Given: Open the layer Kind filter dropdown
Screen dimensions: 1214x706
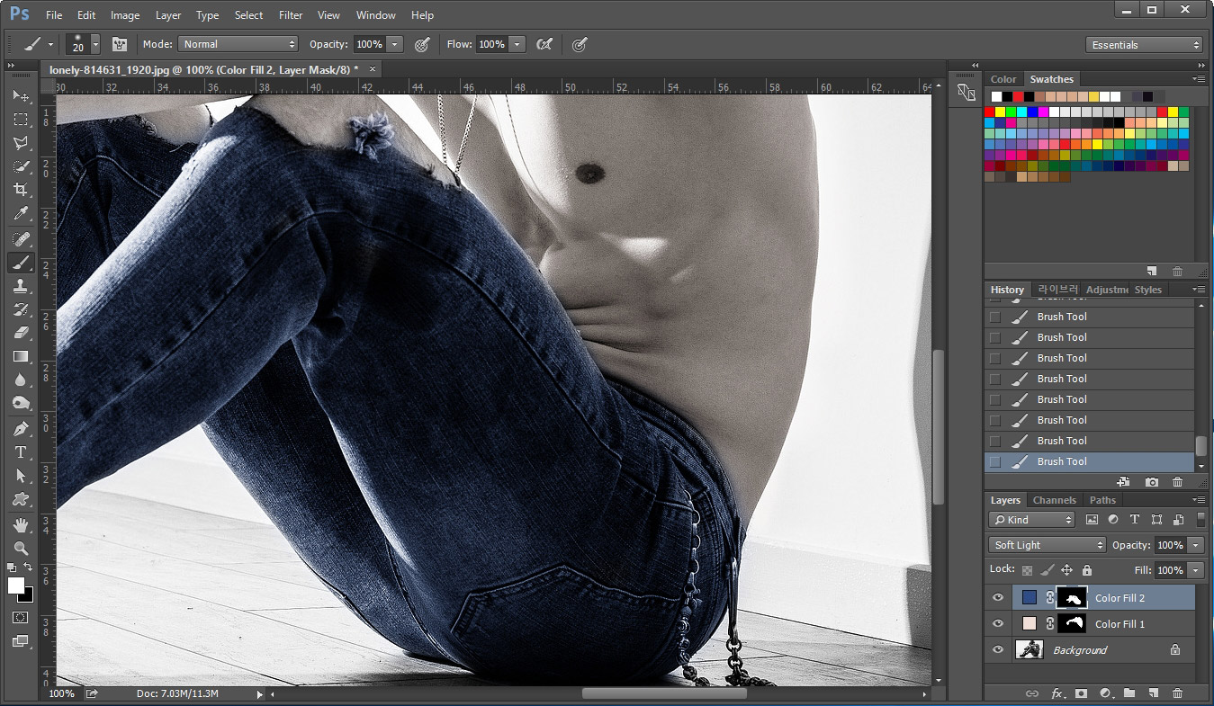Looking at the screenshot, I should pos(1031,520).
